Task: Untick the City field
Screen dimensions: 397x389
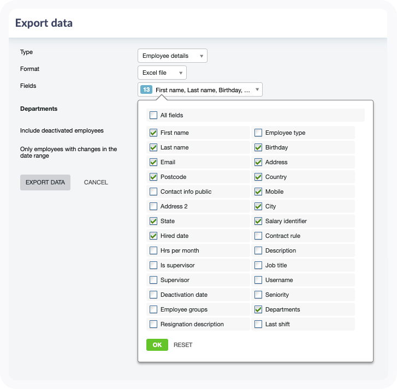Action: click(x=258, y=206)
